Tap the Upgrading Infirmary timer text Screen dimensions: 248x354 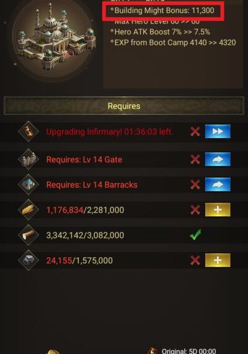click(110, 132)
